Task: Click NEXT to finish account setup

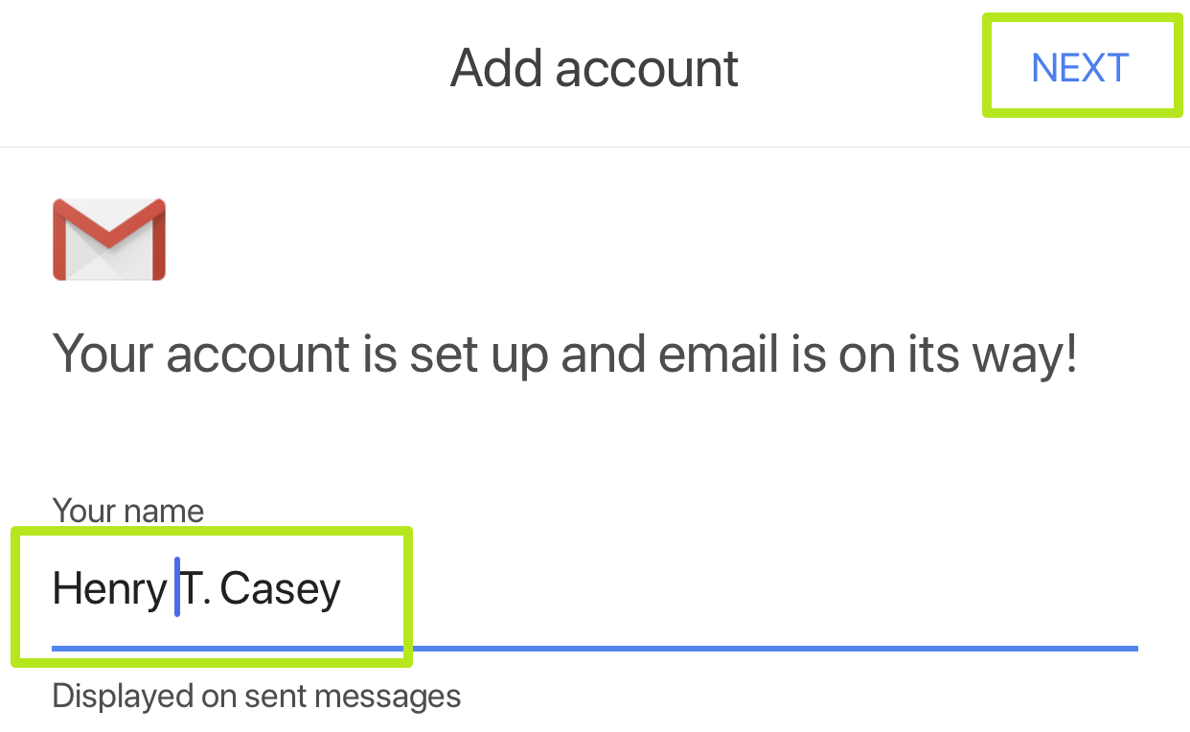Action: click(x=1080, y=66)
